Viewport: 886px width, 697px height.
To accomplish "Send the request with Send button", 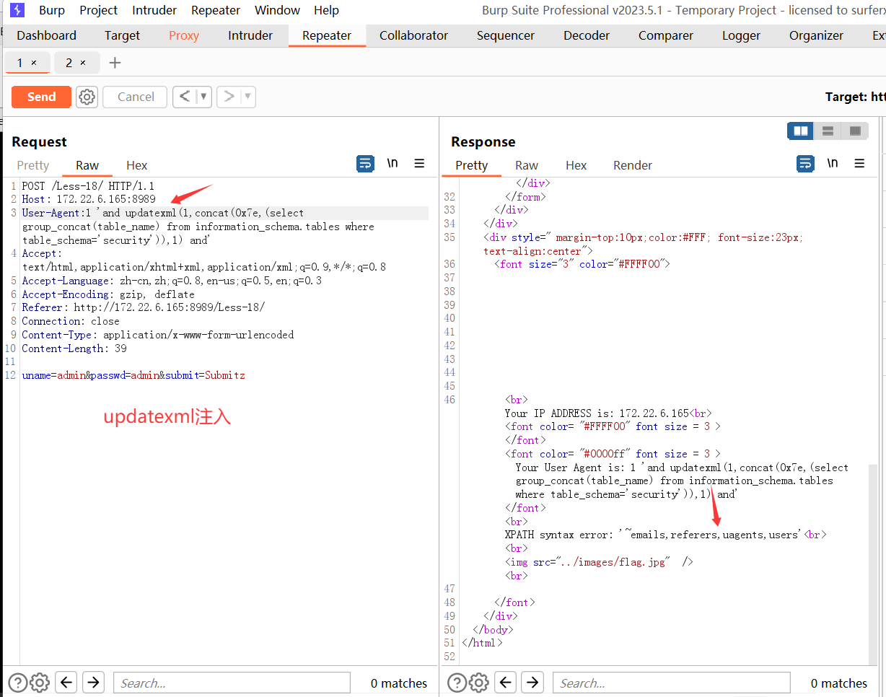I will [x=41, y=97].
